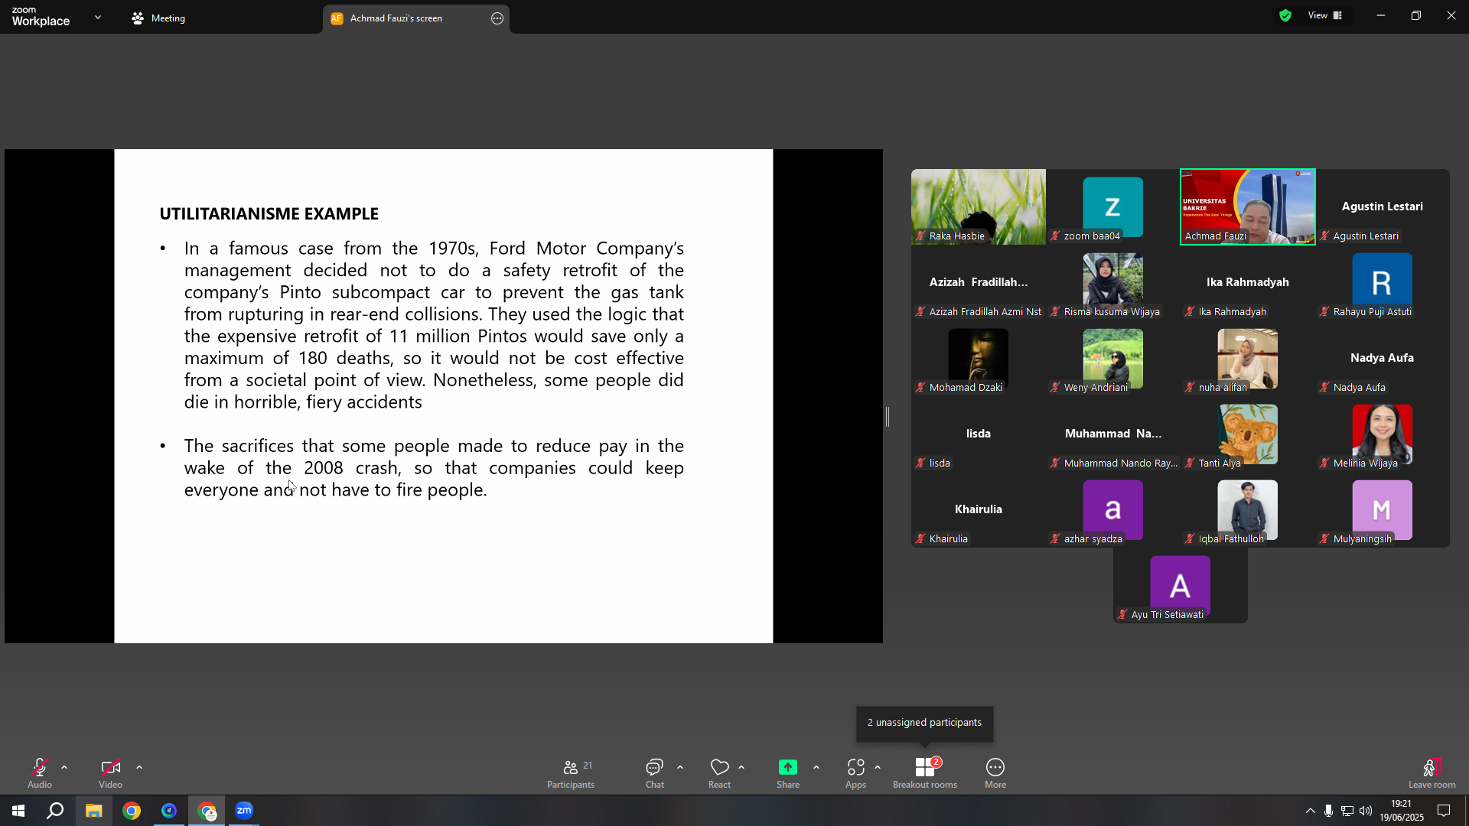Select nuha alifah participant tile

[x=1248, y=358]
